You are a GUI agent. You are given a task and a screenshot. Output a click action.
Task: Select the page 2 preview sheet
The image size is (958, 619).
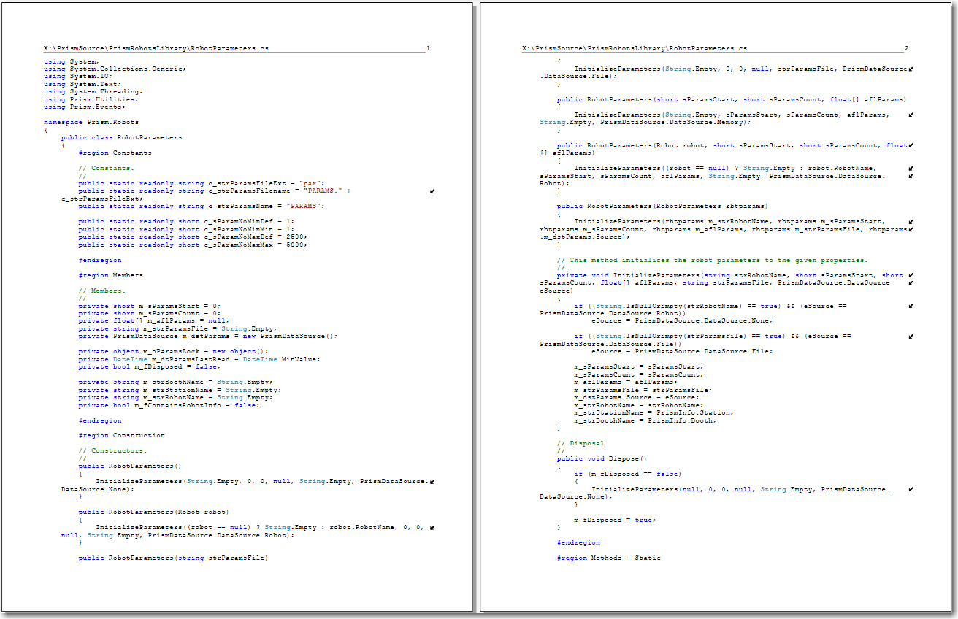716,307
